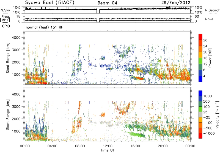Viewport: 220px width, 152px height.
Task: Click the "12:00" time tick label
Action: [108, 146]
